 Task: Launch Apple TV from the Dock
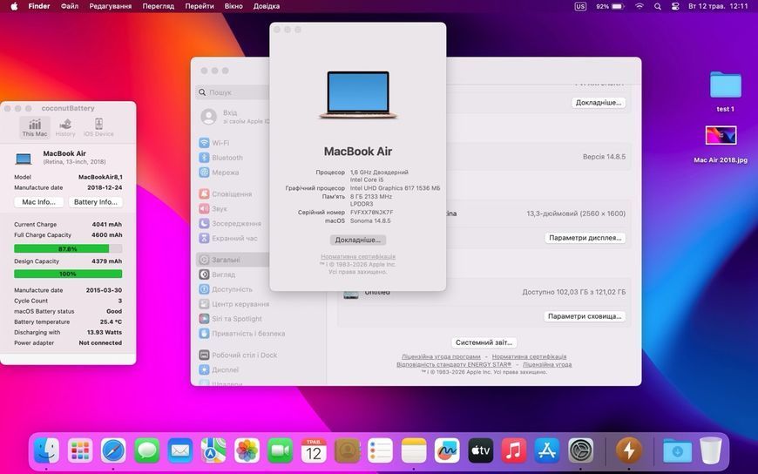point(481,450)
